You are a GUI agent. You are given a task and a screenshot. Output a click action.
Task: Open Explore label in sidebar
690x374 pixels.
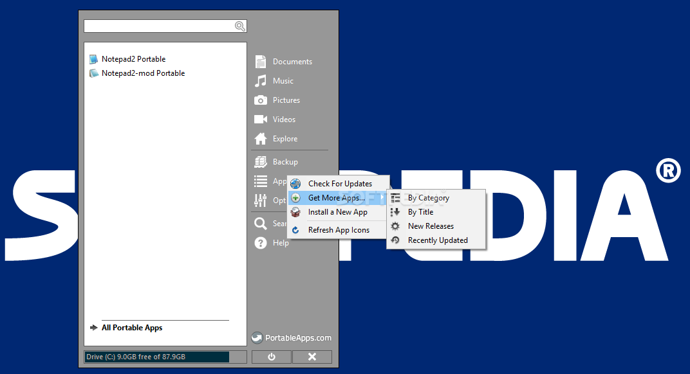[285, 138]
